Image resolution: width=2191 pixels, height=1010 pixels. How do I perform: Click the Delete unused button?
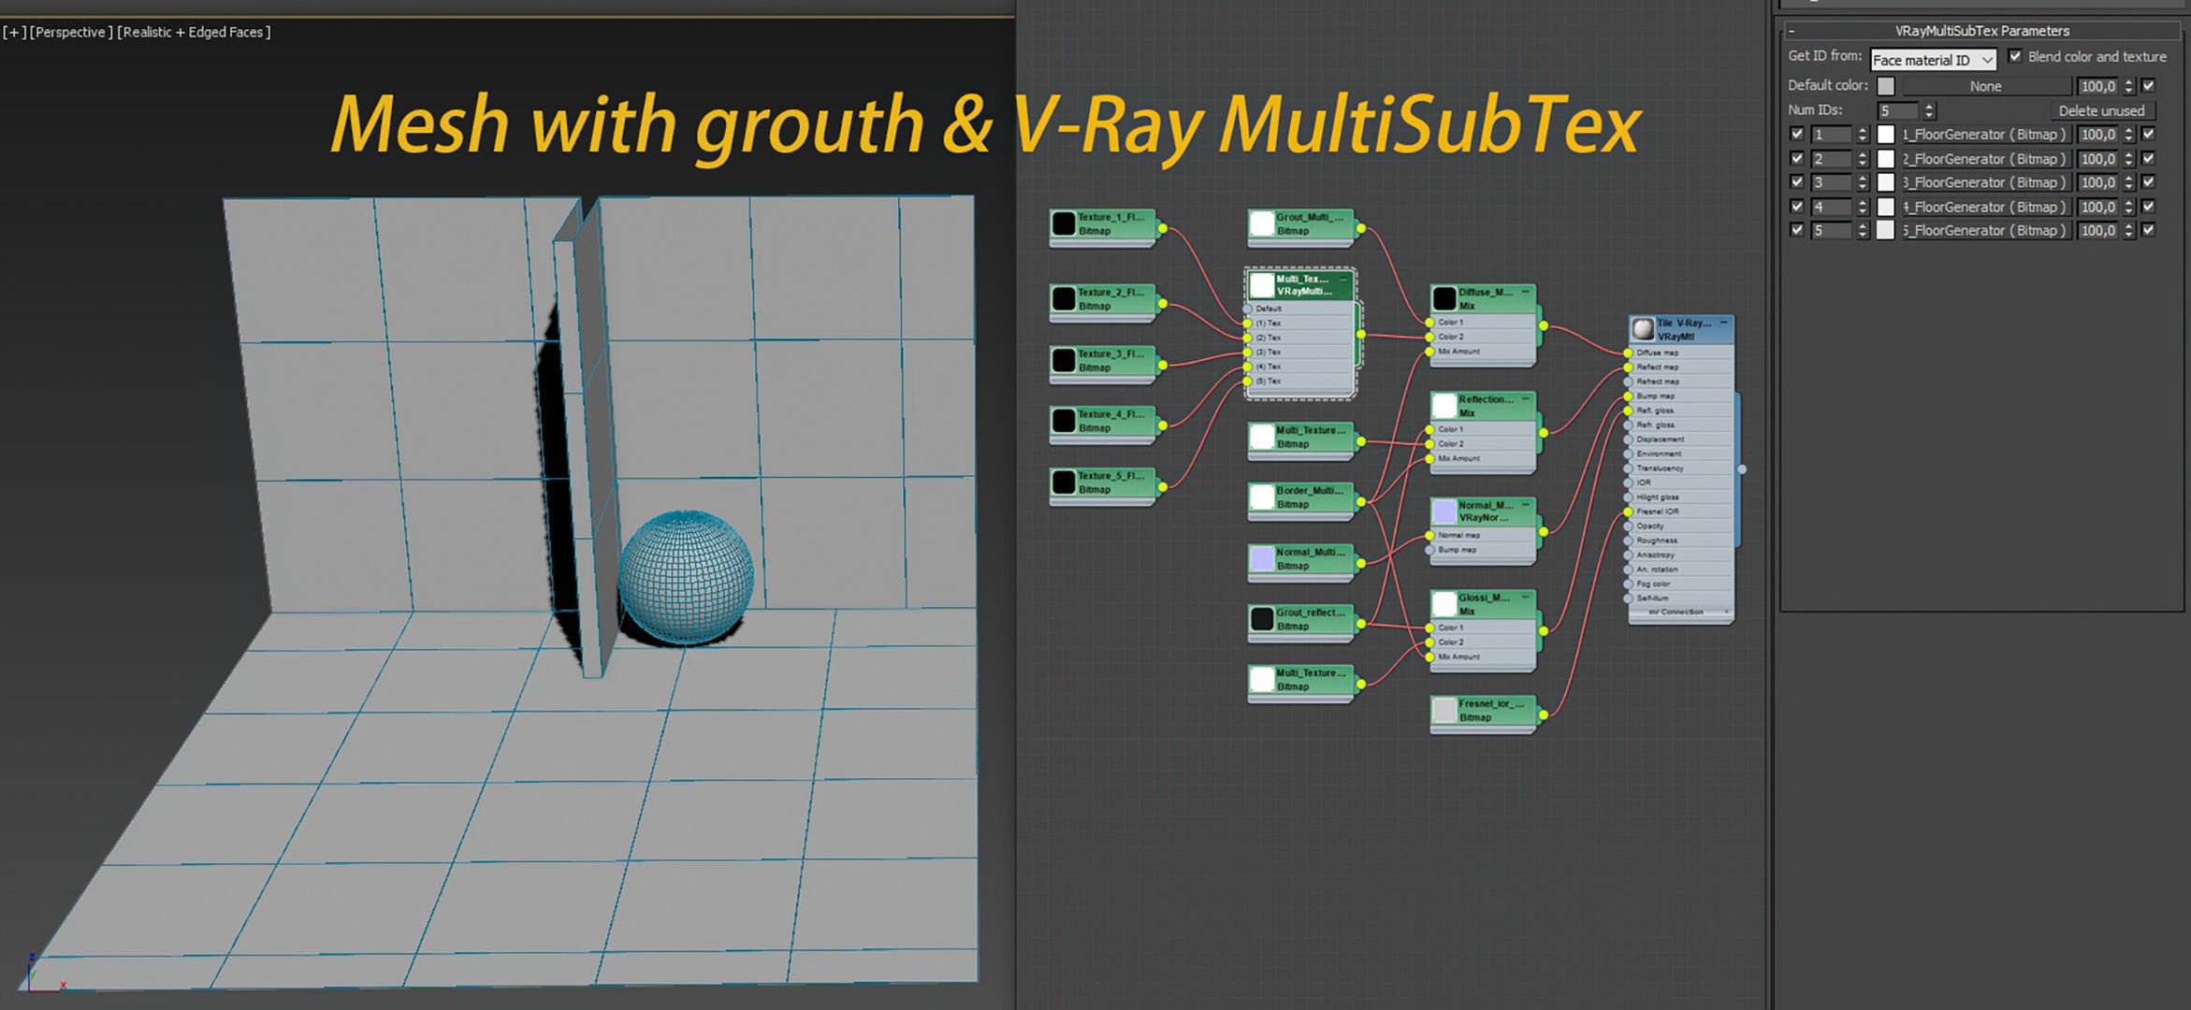(x=2101, y=110)
